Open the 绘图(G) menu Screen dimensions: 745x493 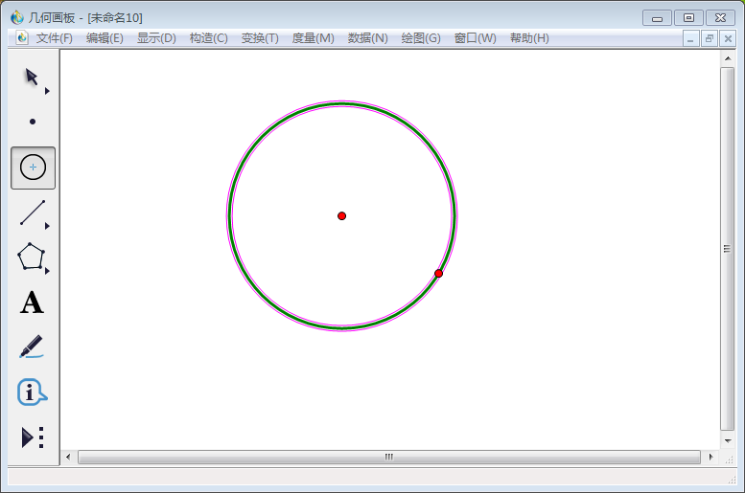pyautogui.click(x=421, y=38)
